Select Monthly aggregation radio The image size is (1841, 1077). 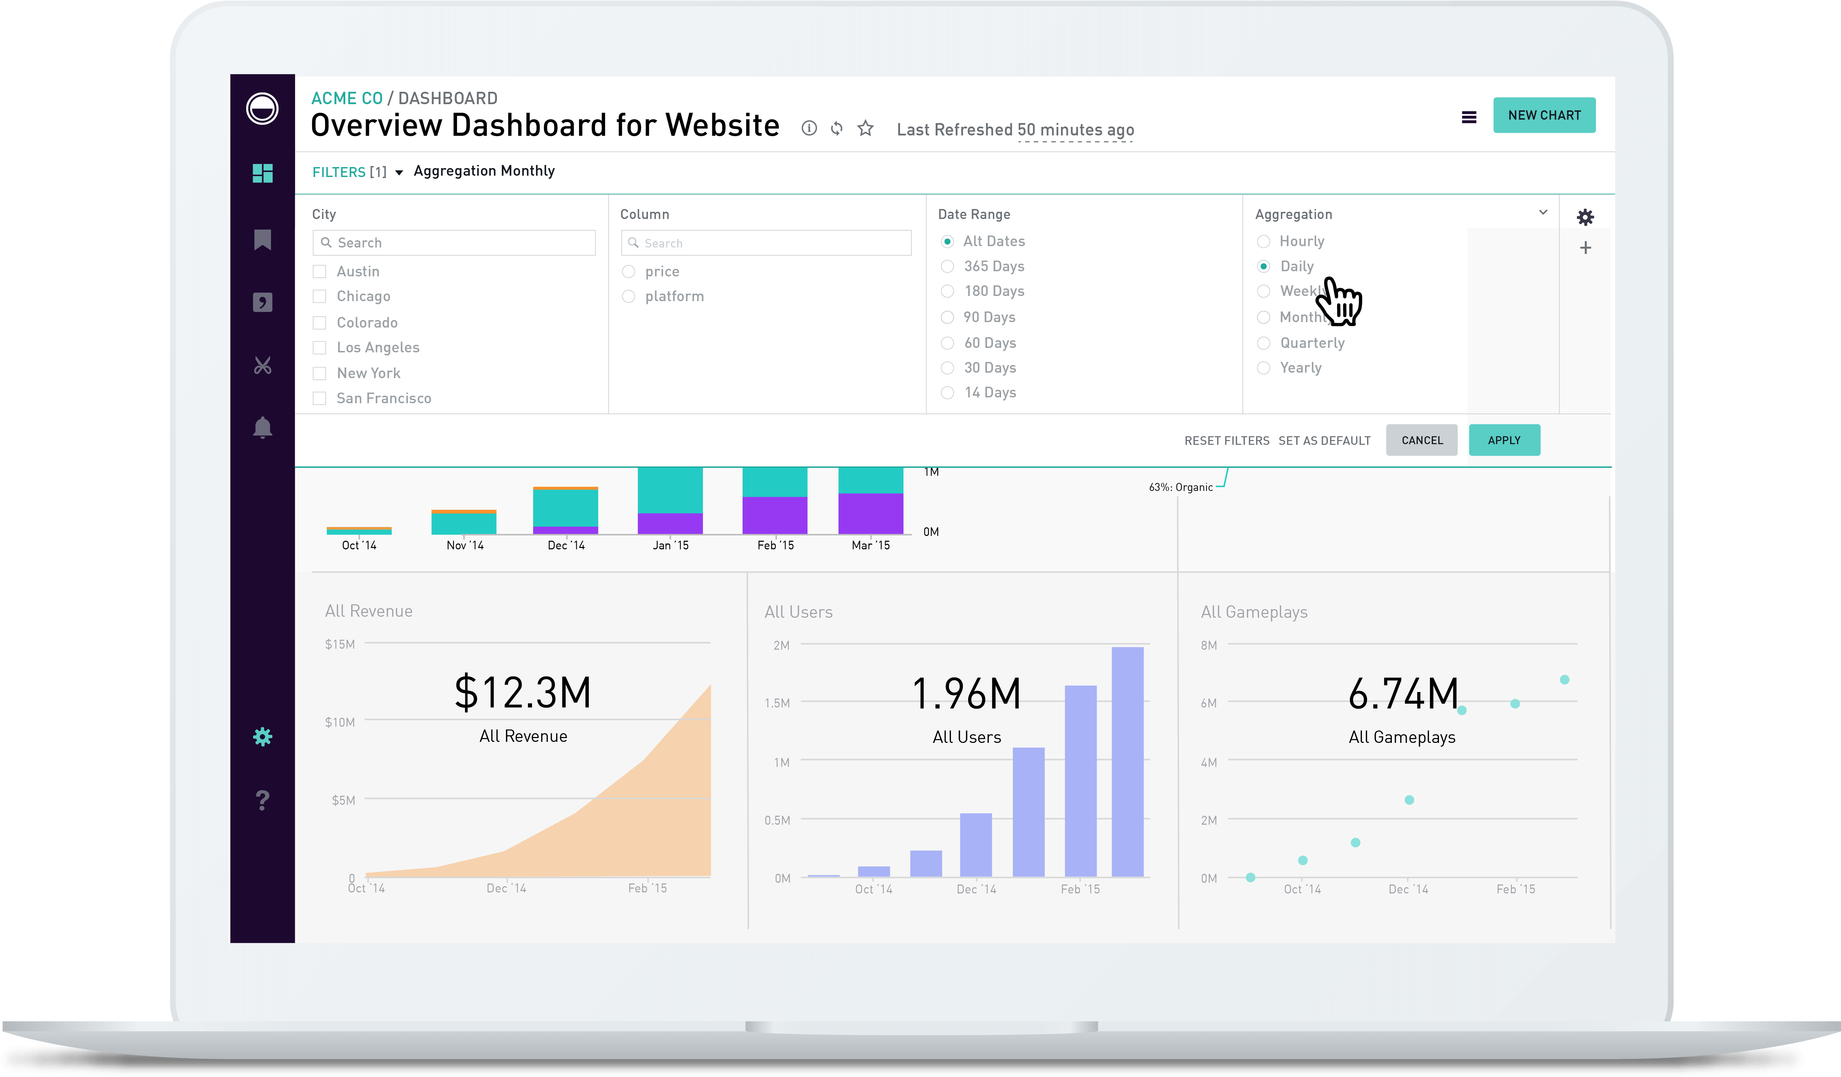pos(1264,317)
